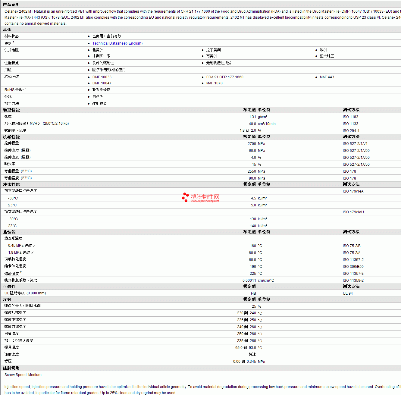Select the 'ISO 11357-3' melting temperature method
401x395 pixels.
pyautogui.click(x=353, y=274)
